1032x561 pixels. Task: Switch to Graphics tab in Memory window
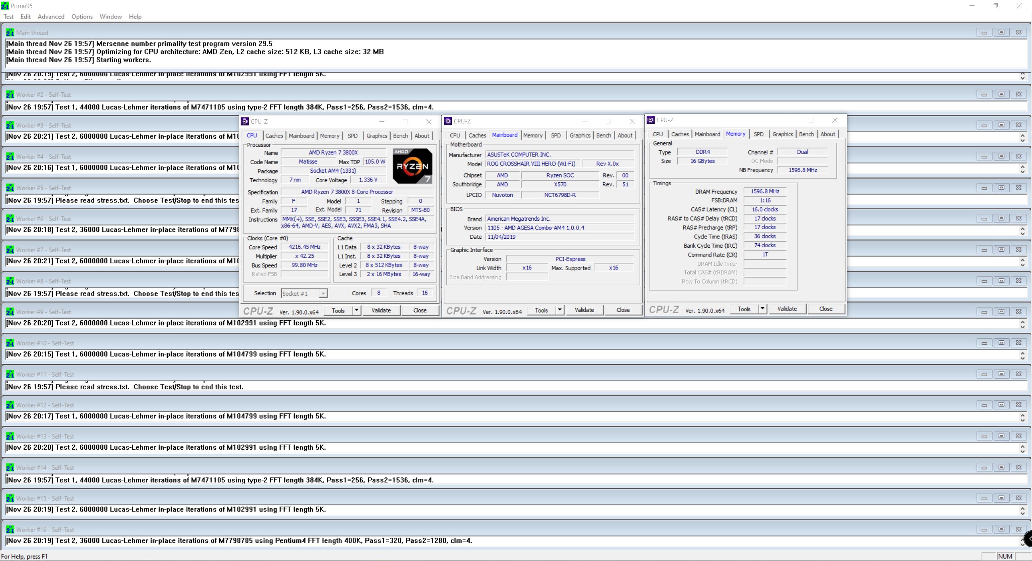[x=782, y=134]
